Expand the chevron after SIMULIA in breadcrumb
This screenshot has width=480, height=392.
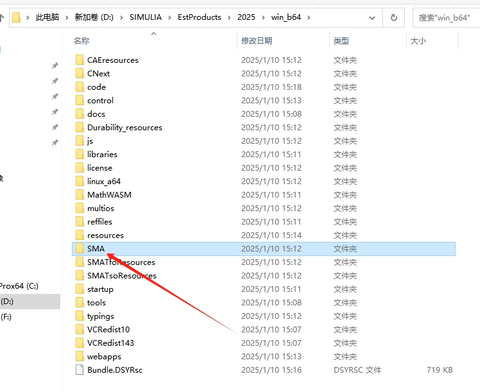tap(171, 17)
